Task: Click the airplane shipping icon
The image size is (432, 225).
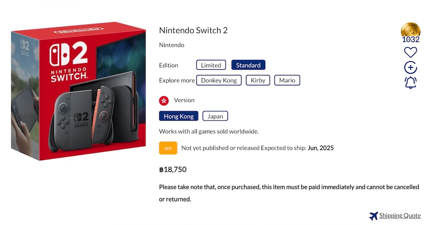Action: click(x=374, y=216)
